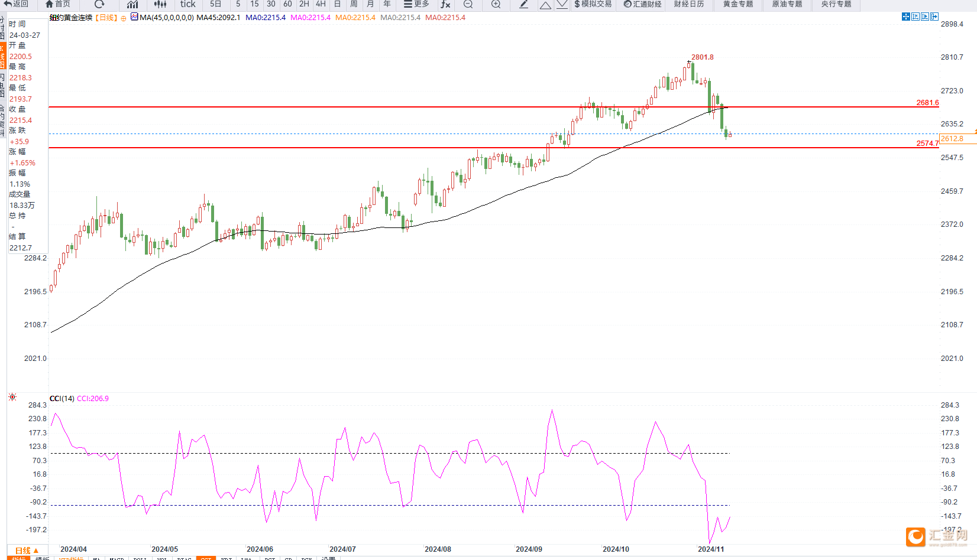This screenshot has height=560, width=977.
Task: Select the candlestick chart style icon
Action: 160,4
